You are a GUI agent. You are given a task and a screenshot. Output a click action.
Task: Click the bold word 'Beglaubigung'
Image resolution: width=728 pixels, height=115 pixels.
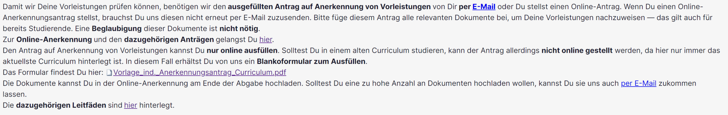[117, 29]
